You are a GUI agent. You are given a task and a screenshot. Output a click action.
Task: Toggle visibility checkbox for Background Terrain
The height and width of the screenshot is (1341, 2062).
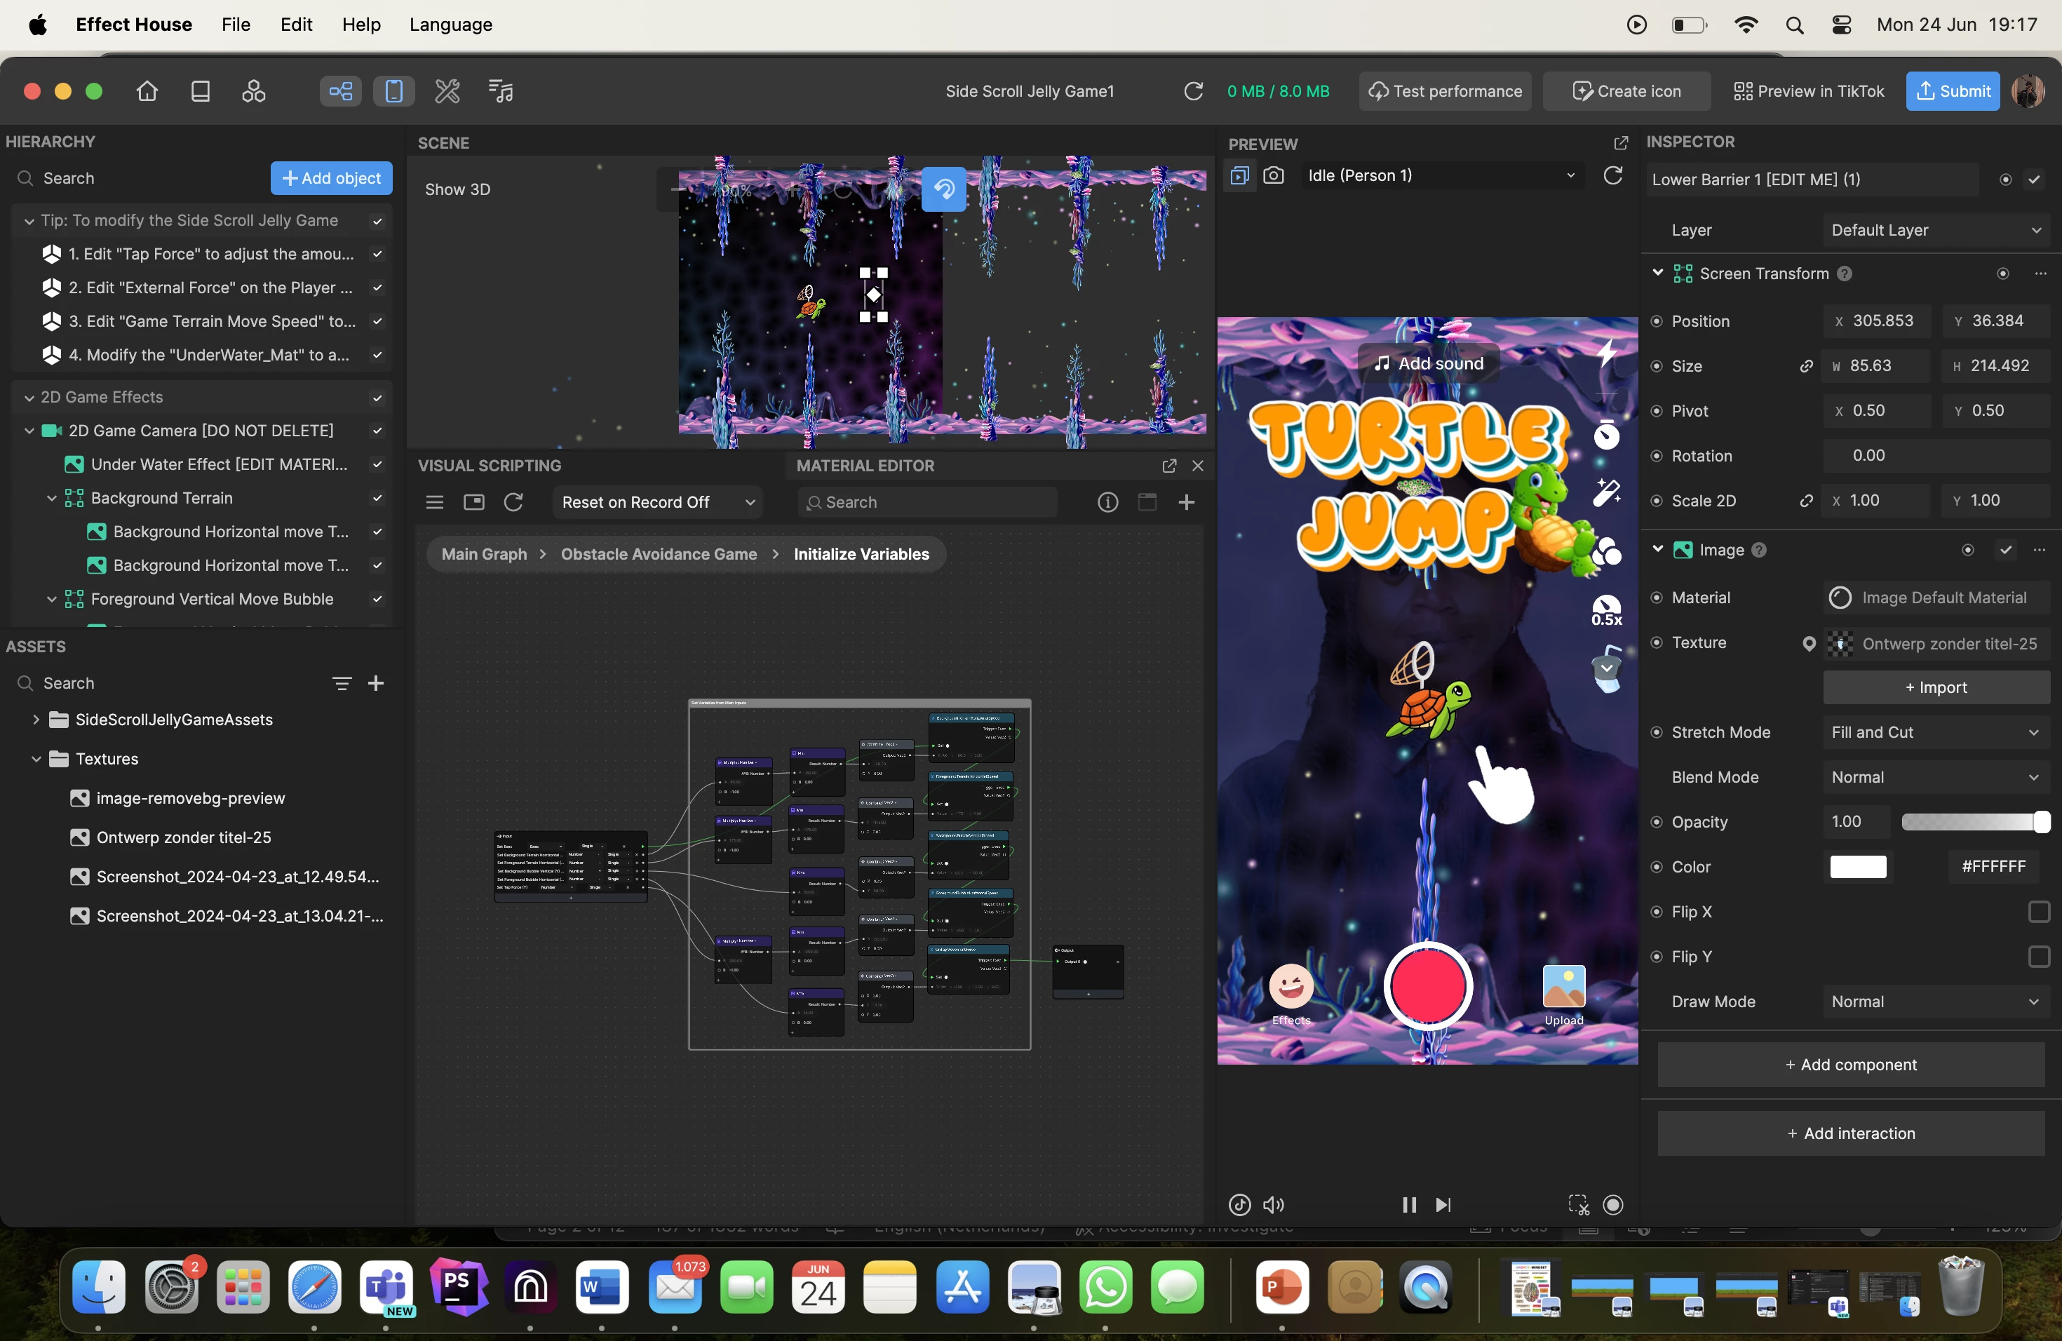coord(377,498)
